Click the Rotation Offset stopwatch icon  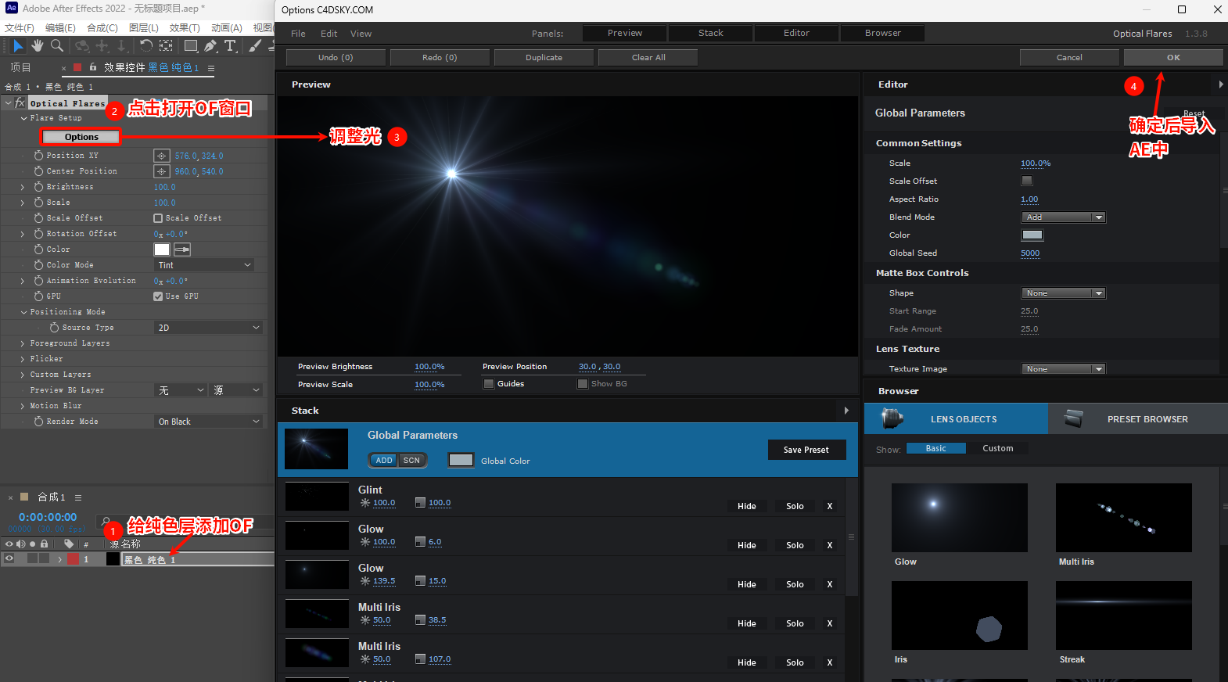pyautogui.click(x=38, y=234)
